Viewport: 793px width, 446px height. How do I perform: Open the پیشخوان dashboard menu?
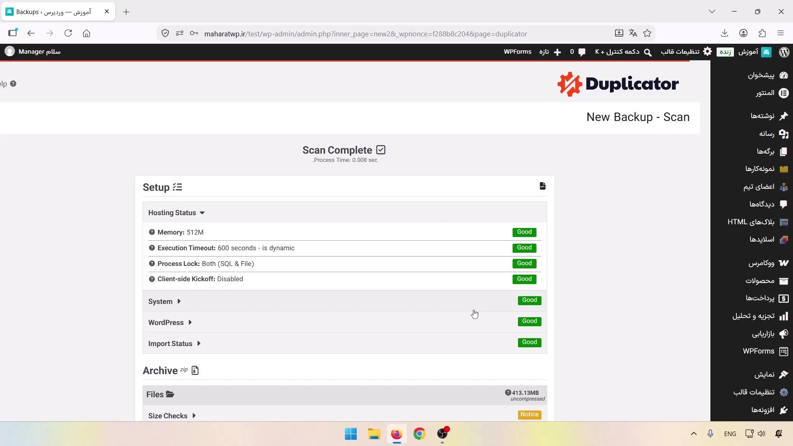pyautogui.click(x=752, y=75)
